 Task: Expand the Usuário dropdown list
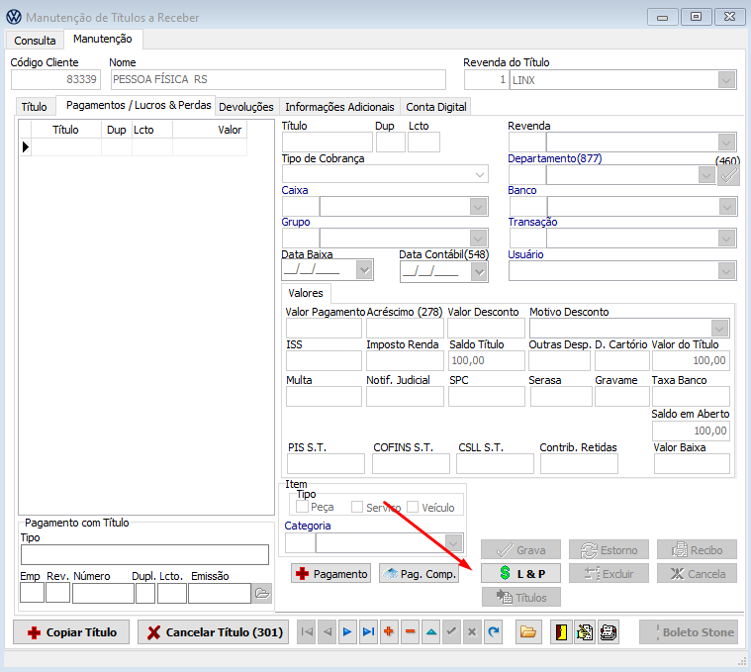[x=727, y=270]
